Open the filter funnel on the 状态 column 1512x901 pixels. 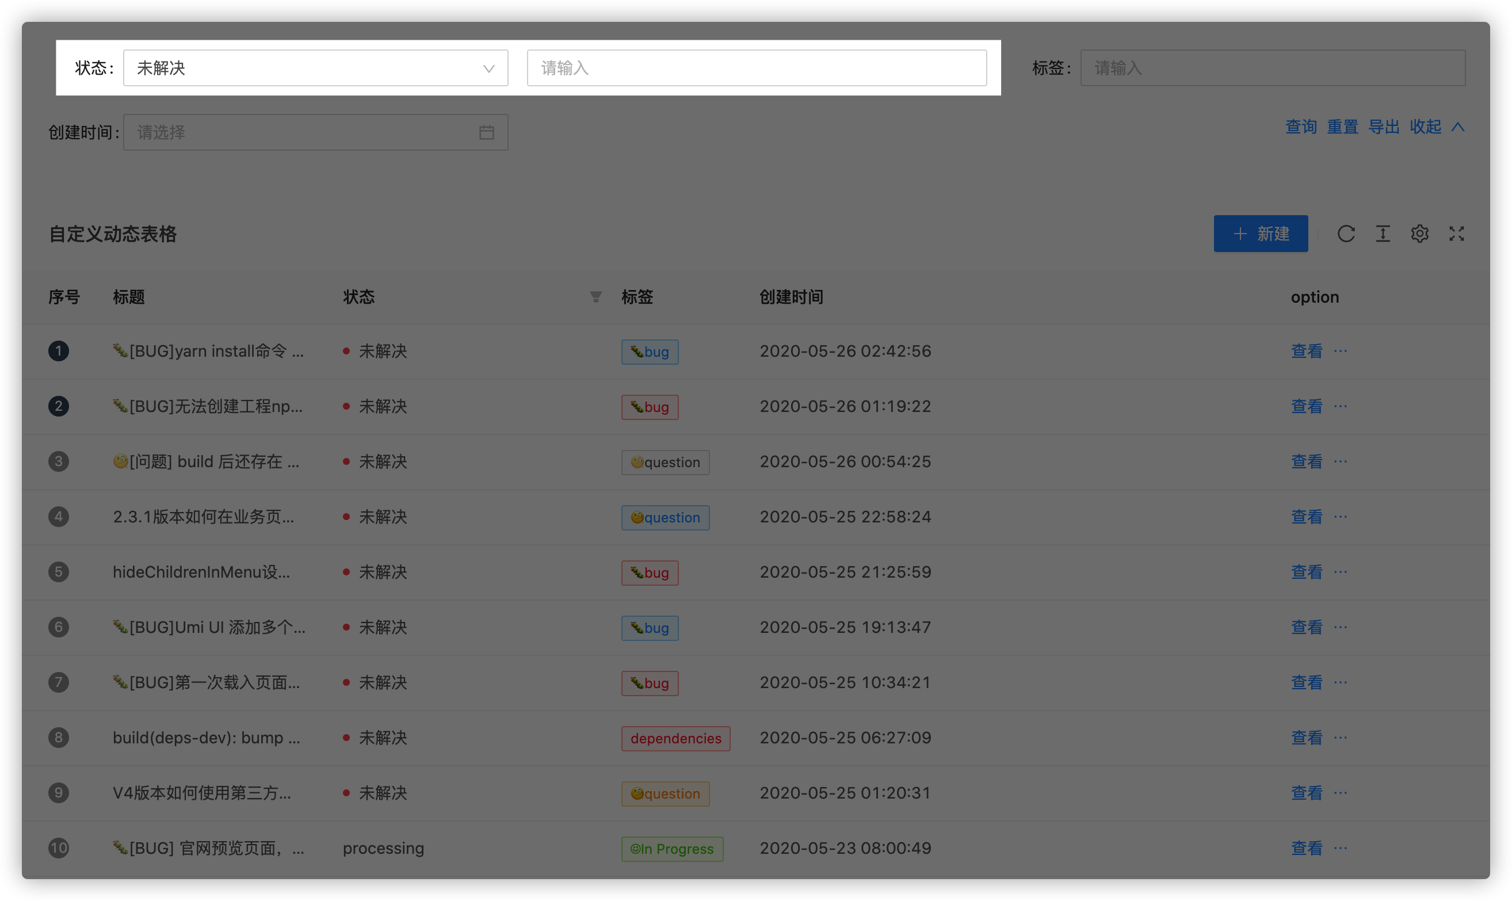pyautogui.click(x=596, y=296)
